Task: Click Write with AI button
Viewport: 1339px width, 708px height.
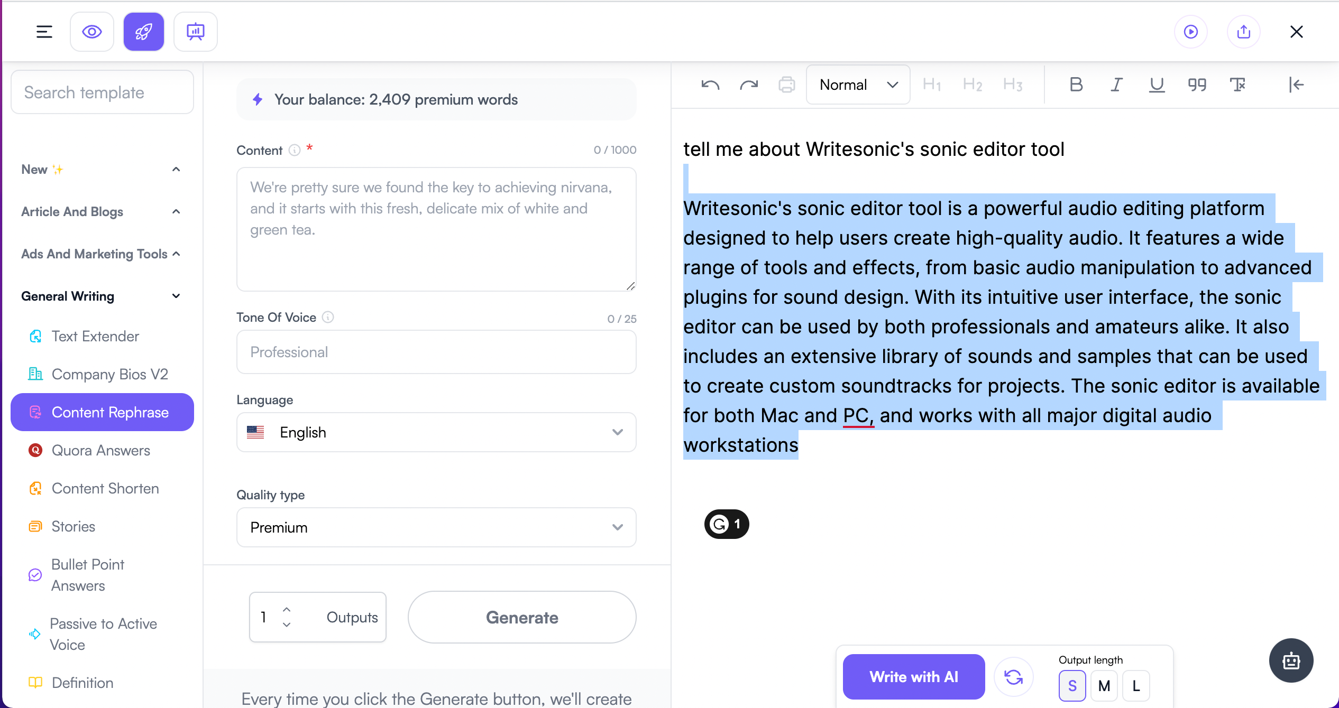Action: coord(914,677)
